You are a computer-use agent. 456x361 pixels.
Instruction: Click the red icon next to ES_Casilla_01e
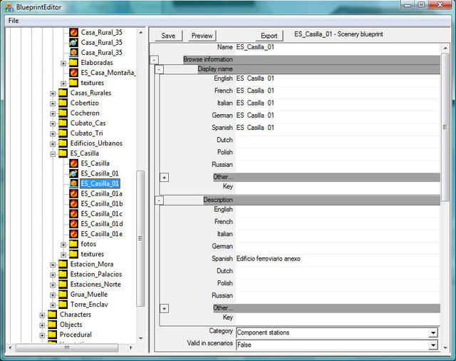(73, 234)
